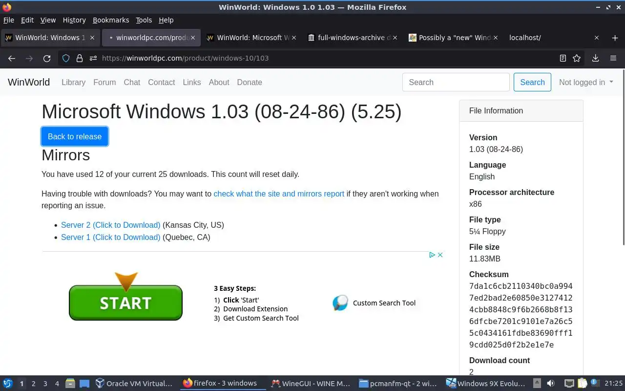Open the Tools menu
The image size is (625, 391).
click(144, 20)
